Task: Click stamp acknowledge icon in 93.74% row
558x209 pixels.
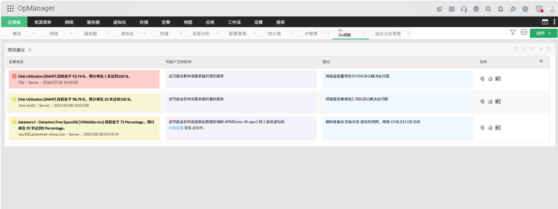Action: 483,79
